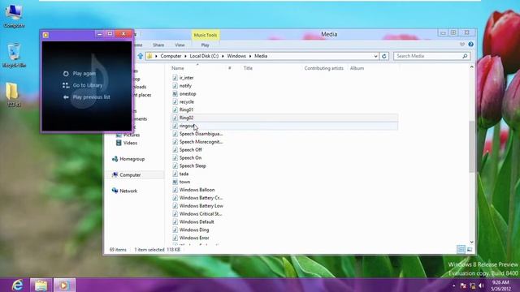Viewport: 520px width, 292px height.
Task: Open address bar history dropdown
Action: pyautogui.click(x=375, y=56)
